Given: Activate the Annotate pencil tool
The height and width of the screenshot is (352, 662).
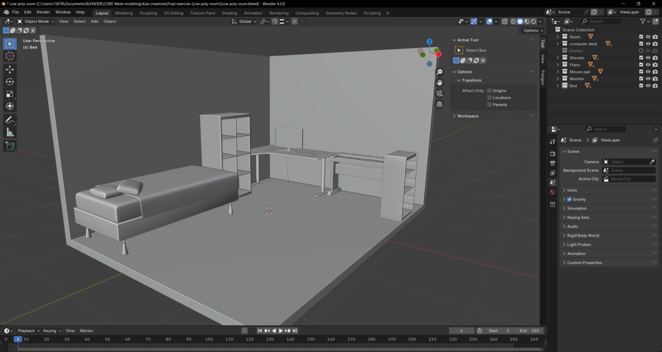Looking at the screenshot, I should coord(10,120).
